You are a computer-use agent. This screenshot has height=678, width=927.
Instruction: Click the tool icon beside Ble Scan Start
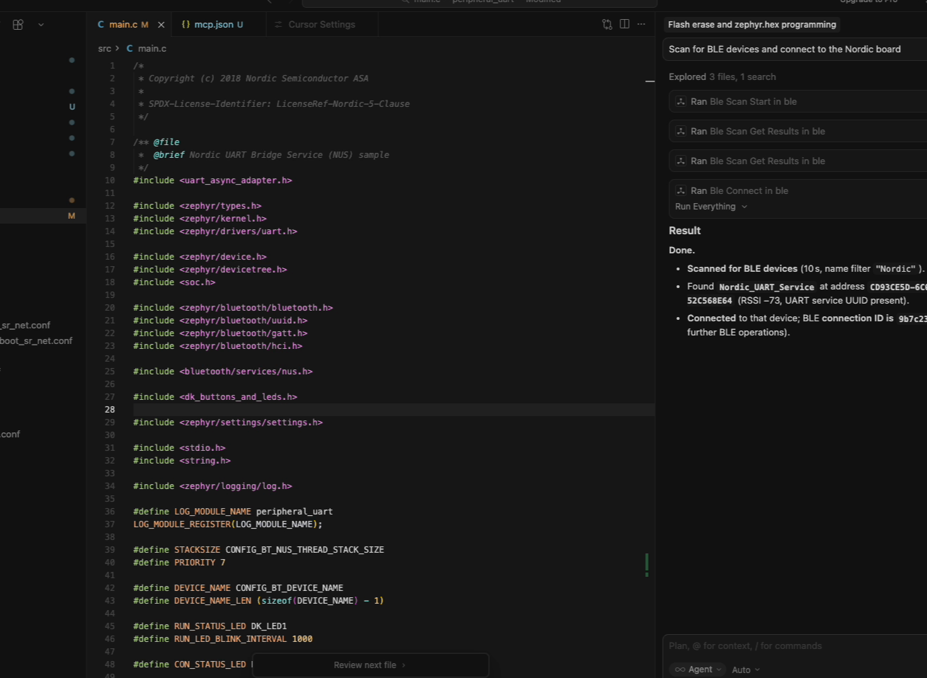tap(681, 102)
